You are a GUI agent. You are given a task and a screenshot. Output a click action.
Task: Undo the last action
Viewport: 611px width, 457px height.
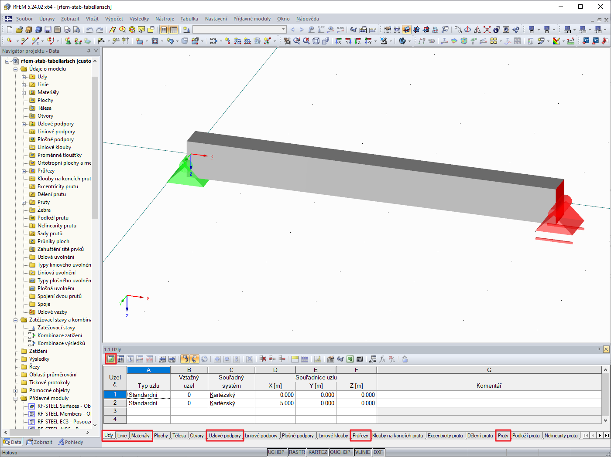click(x=89, y=30)
